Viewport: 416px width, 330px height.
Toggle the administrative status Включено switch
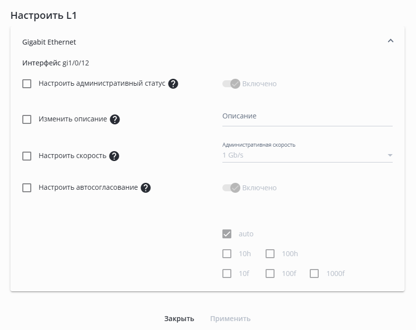(231, 84)
